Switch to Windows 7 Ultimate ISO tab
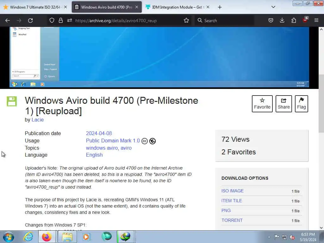 (x=35, y=7)
